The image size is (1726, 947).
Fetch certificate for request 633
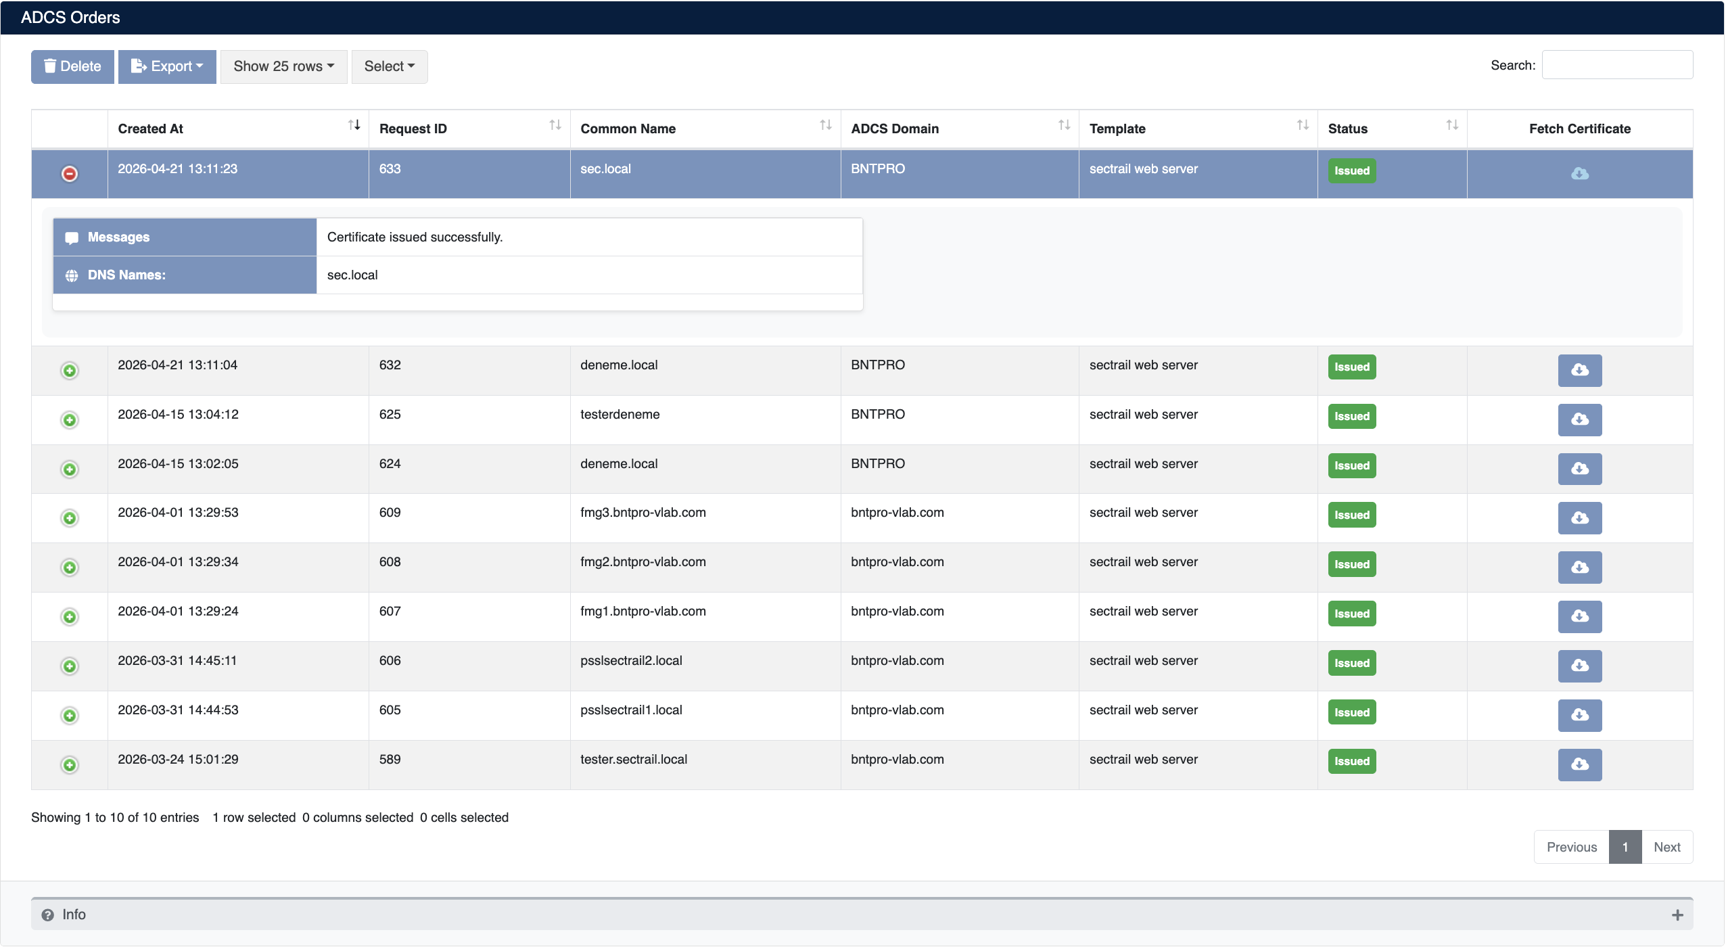[1579, 174]
